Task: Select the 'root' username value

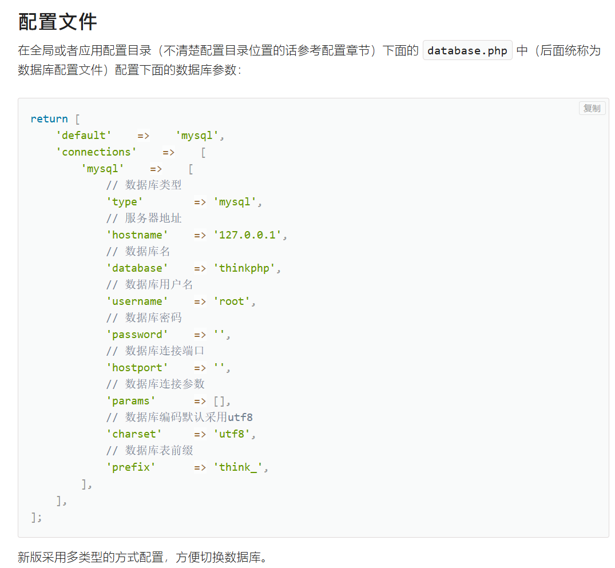Action: pos(235,301)
